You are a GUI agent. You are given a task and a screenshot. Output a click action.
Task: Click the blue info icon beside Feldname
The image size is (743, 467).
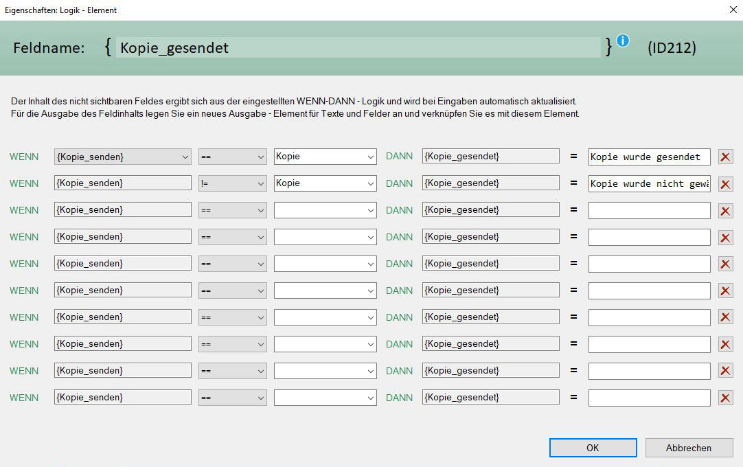(622, 41)
